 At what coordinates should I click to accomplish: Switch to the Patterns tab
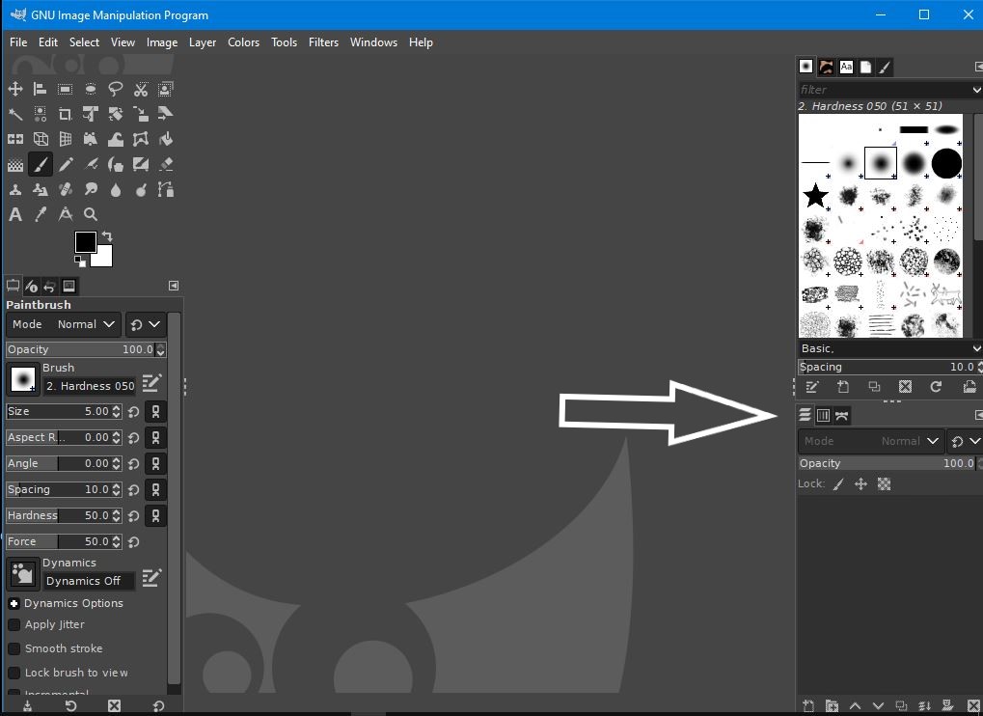[827, 67]
